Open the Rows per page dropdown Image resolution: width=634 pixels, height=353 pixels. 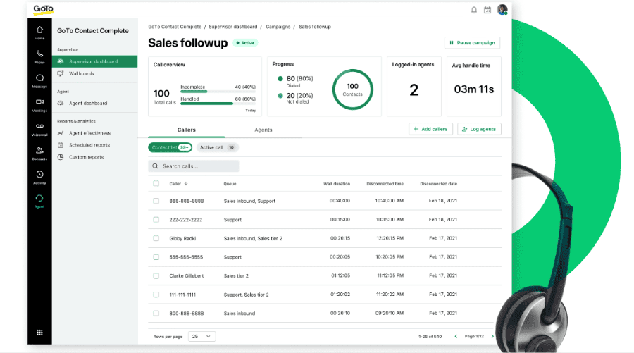click(x=201, y=337)
